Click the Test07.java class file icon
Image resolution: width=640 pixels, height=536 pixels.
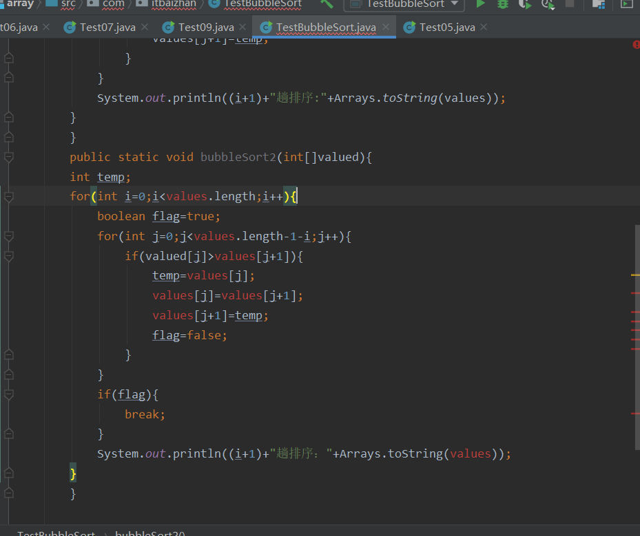click(70, 28)
